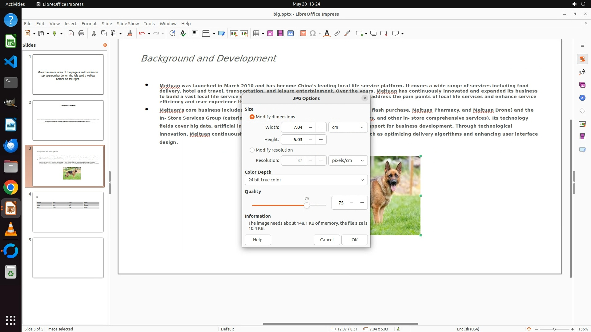Click the Print icon in toolbar
Image resolution: width=591 pixels, height=332 pixels.
(x=81, y=34)
